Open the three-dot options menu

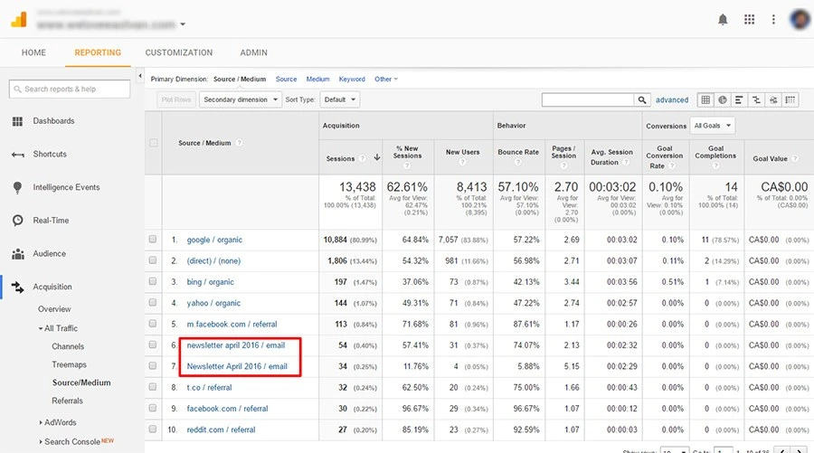[773, 20]
